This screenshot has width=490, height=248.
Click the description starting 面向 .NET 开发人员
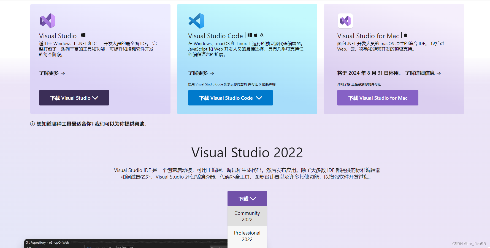[x=391, y=46]
